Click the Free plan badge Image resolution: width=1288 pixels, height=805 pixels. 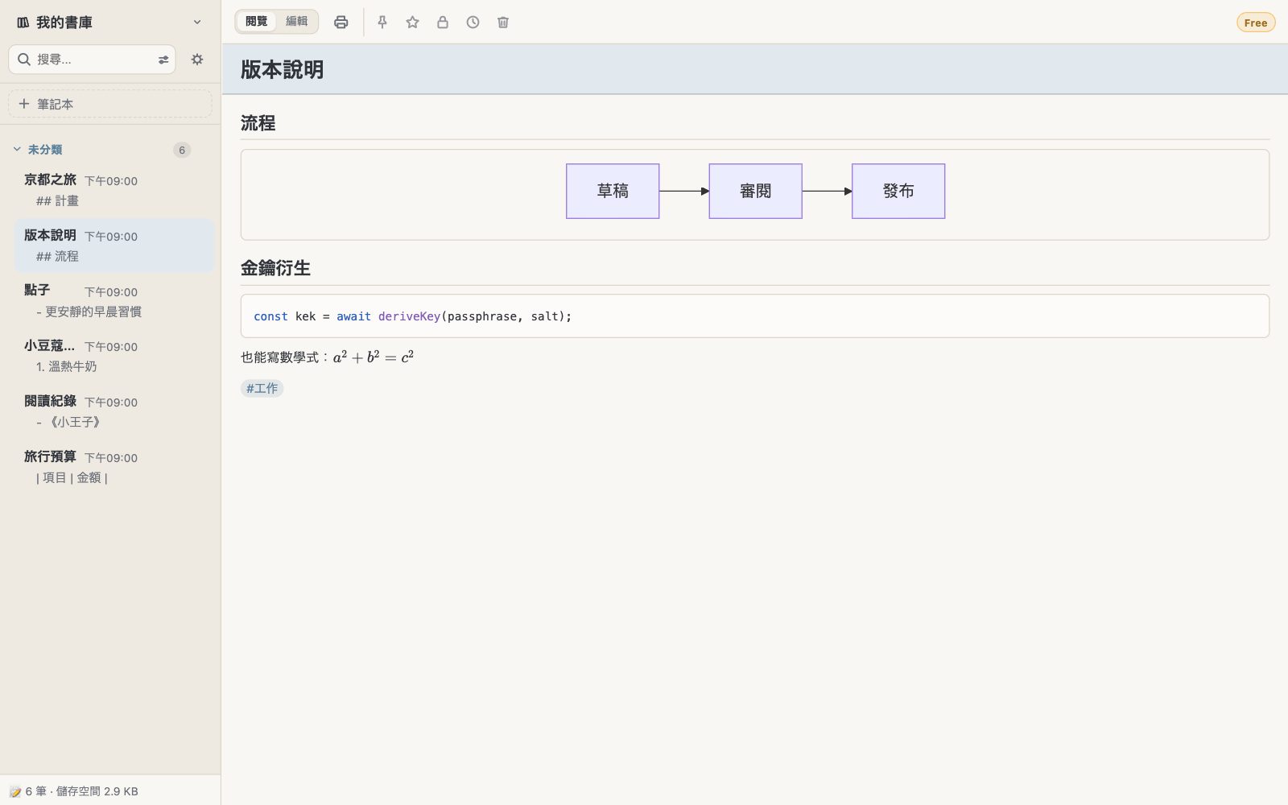pyautogui.click(x=1256, y=23)
